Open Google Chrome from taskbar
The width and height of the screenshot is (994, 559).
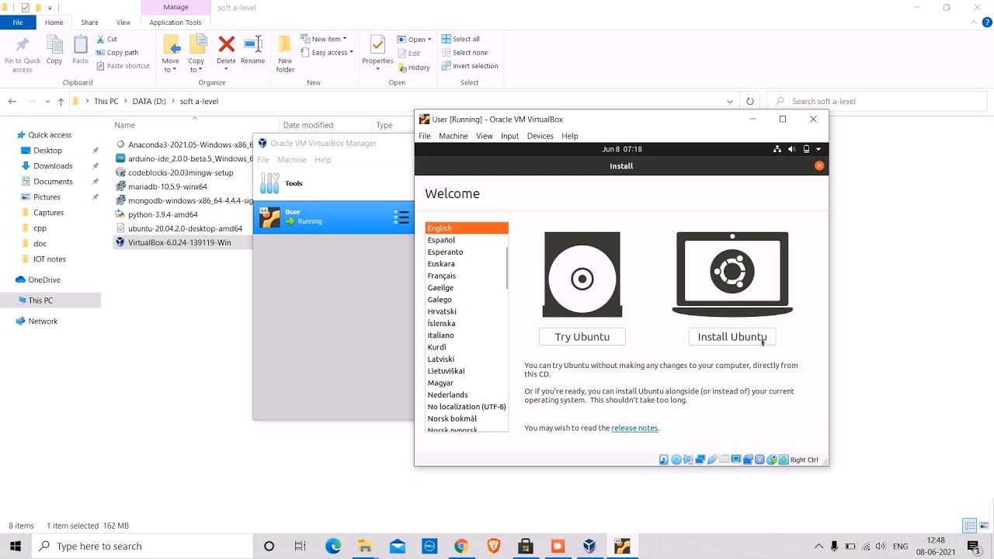(x=461, y=546)
